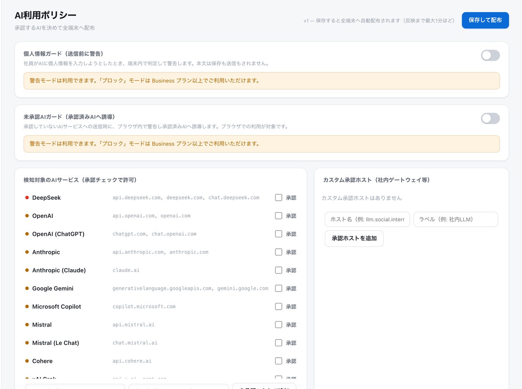Viewport: 522px width, 389px height.
Task: Click the status dot beside Mistral (Le Chat)
Action: click(x=27, y=343)
